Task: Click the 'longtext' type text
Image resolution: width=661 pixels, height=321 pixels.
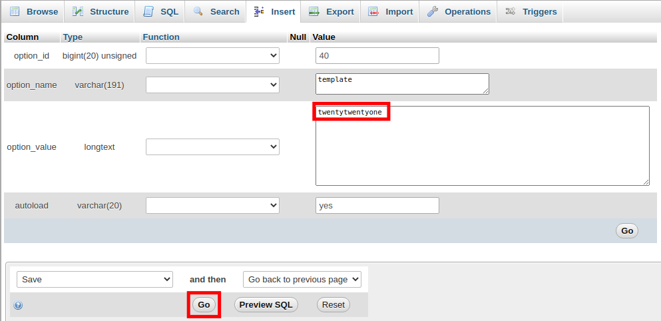Action: click(x=99, y=147)
